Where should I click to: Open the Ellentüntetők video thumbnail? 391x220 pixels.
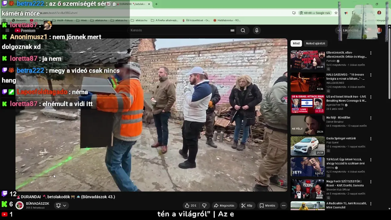coord(308,60)
